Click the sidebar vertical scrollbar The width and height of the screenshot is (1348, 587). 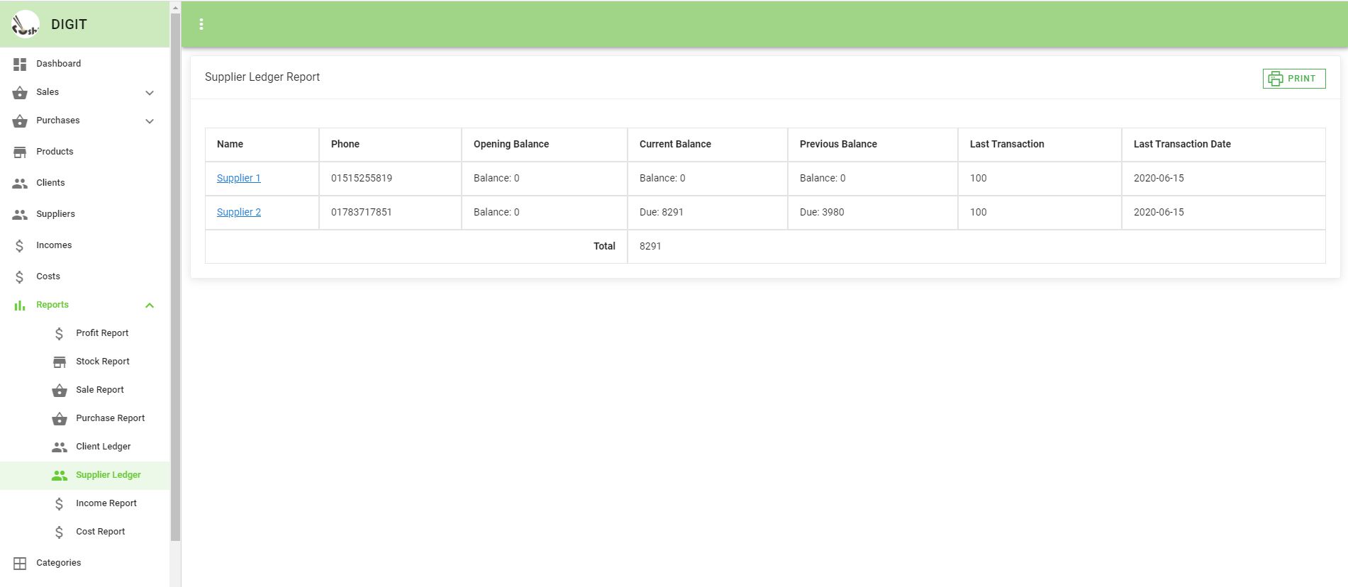click(175, 276)
